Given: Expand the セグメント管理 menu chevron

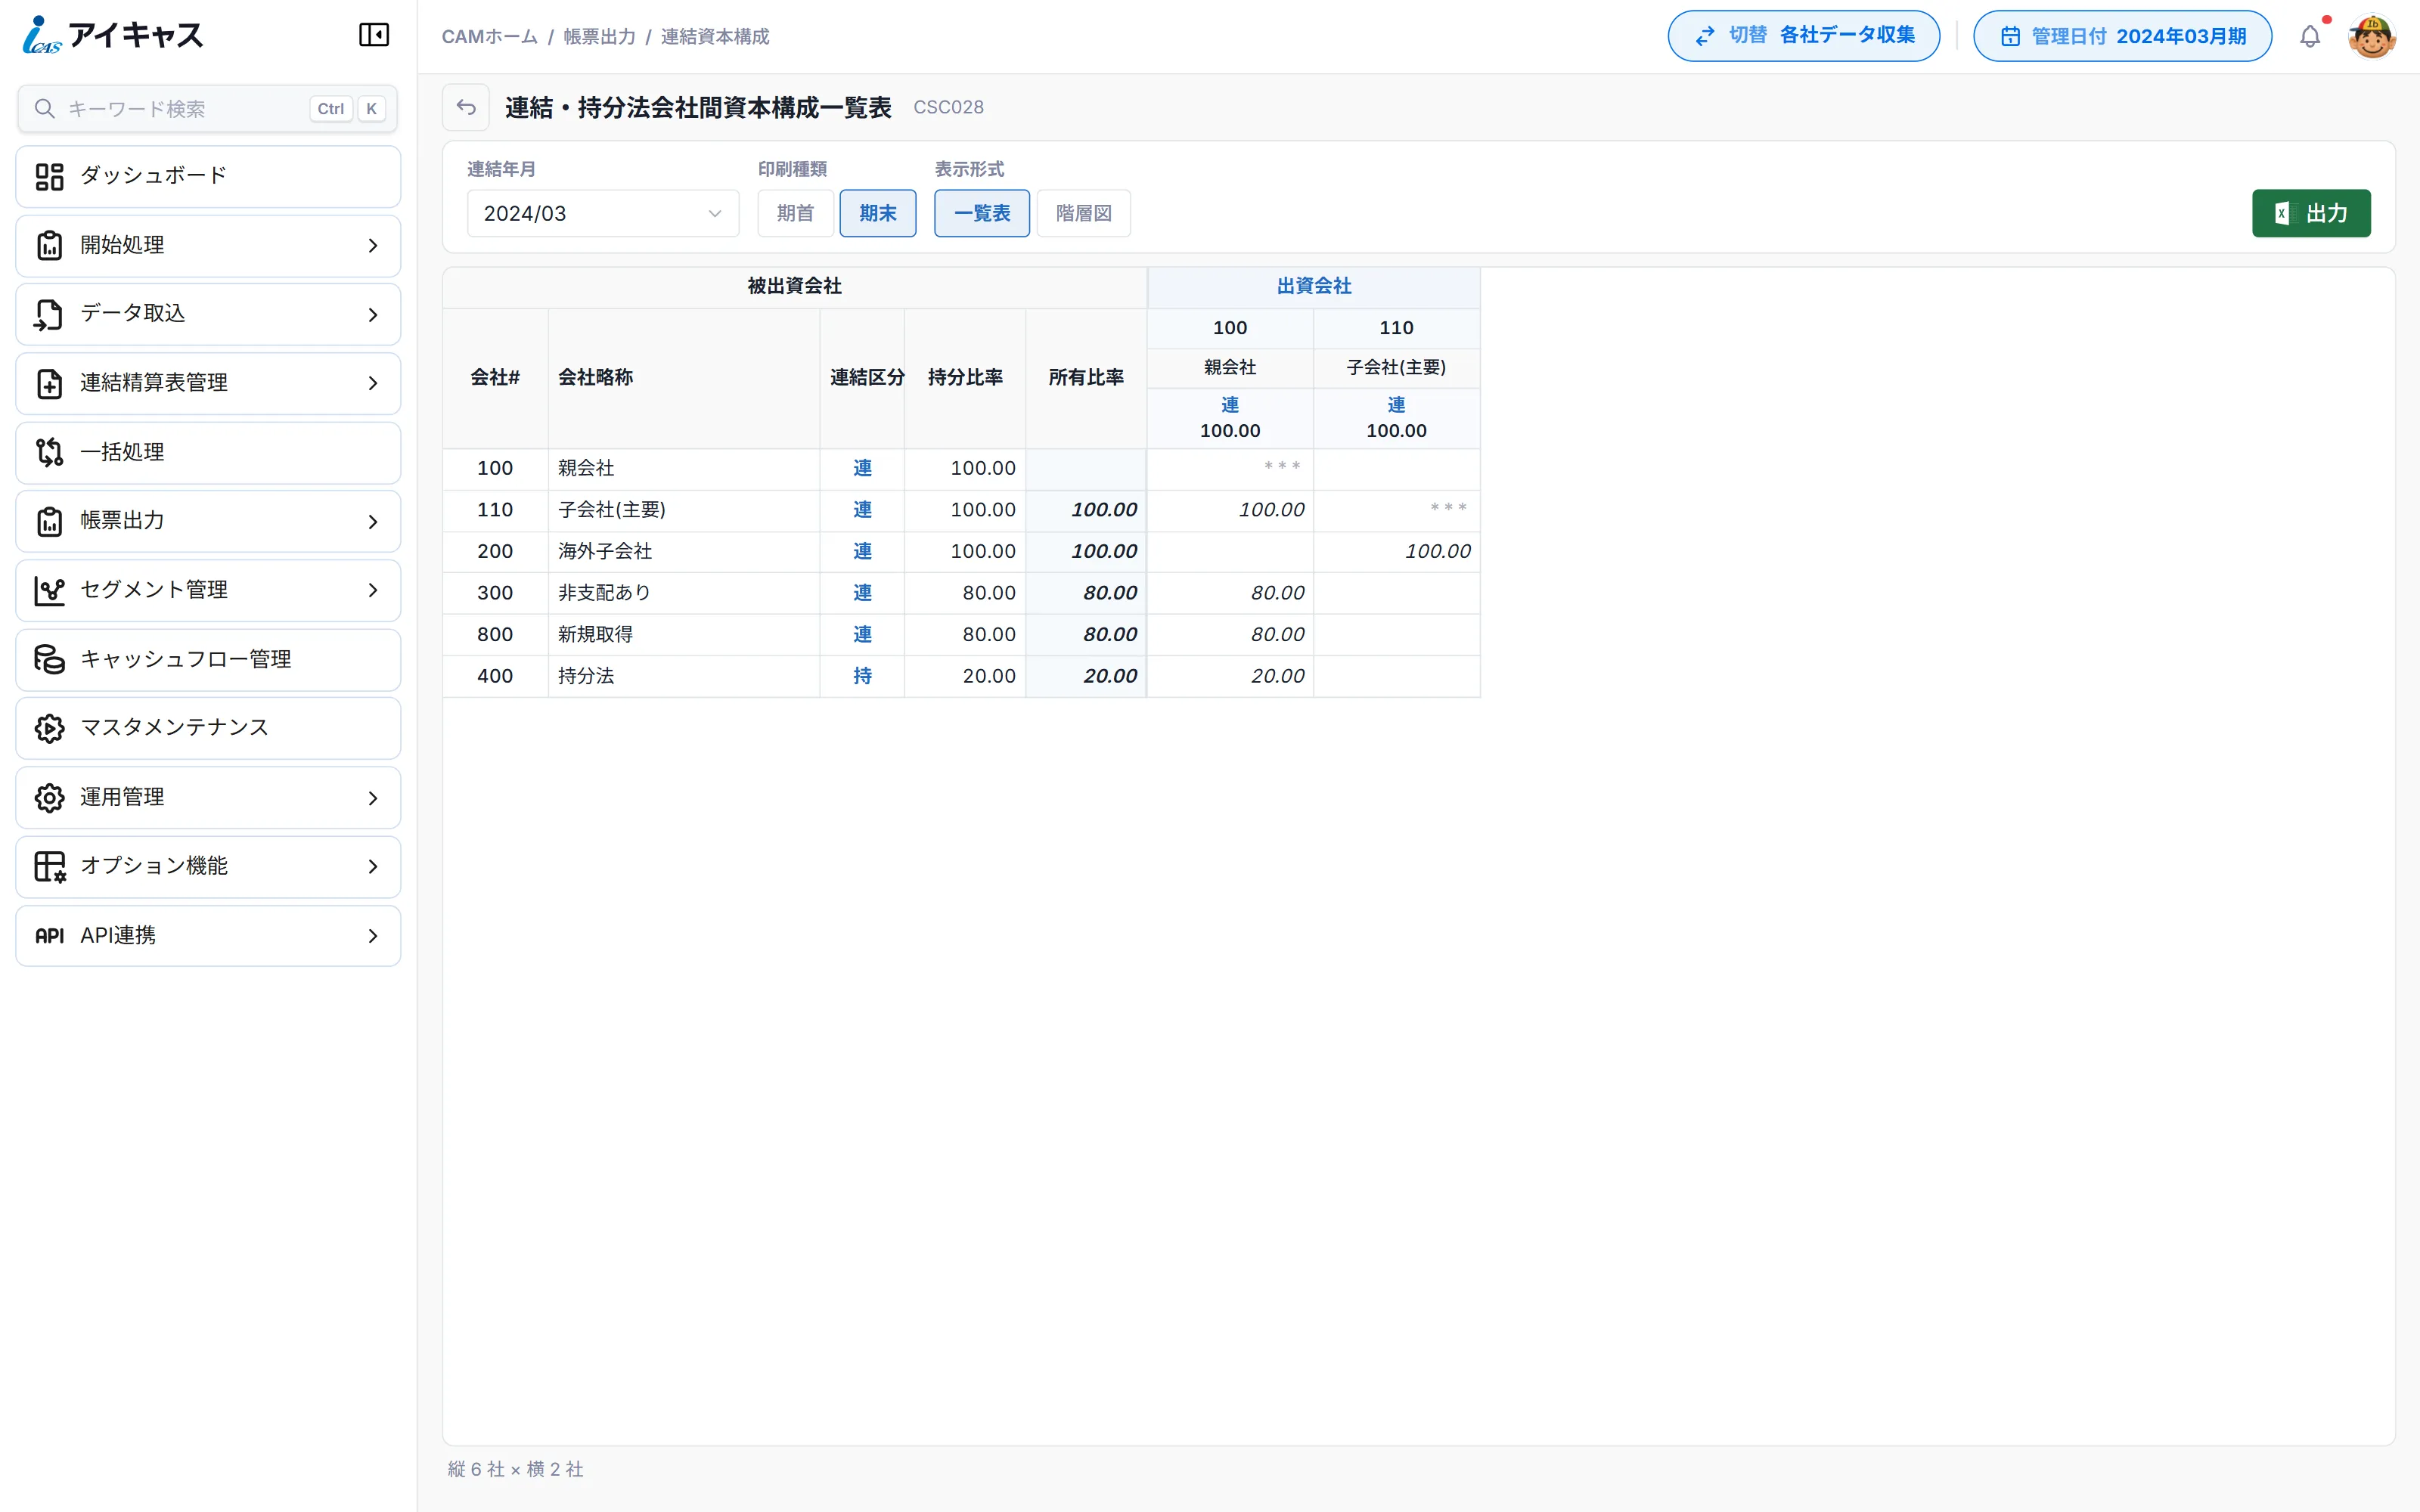Looking at the screenshot, I should pyautogui.click(x=373, y=591).
